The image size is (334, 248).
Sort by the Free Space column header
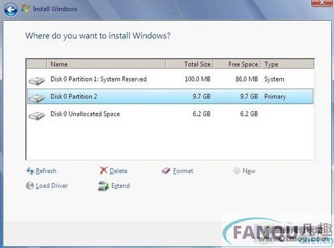(x=237, y=64)
